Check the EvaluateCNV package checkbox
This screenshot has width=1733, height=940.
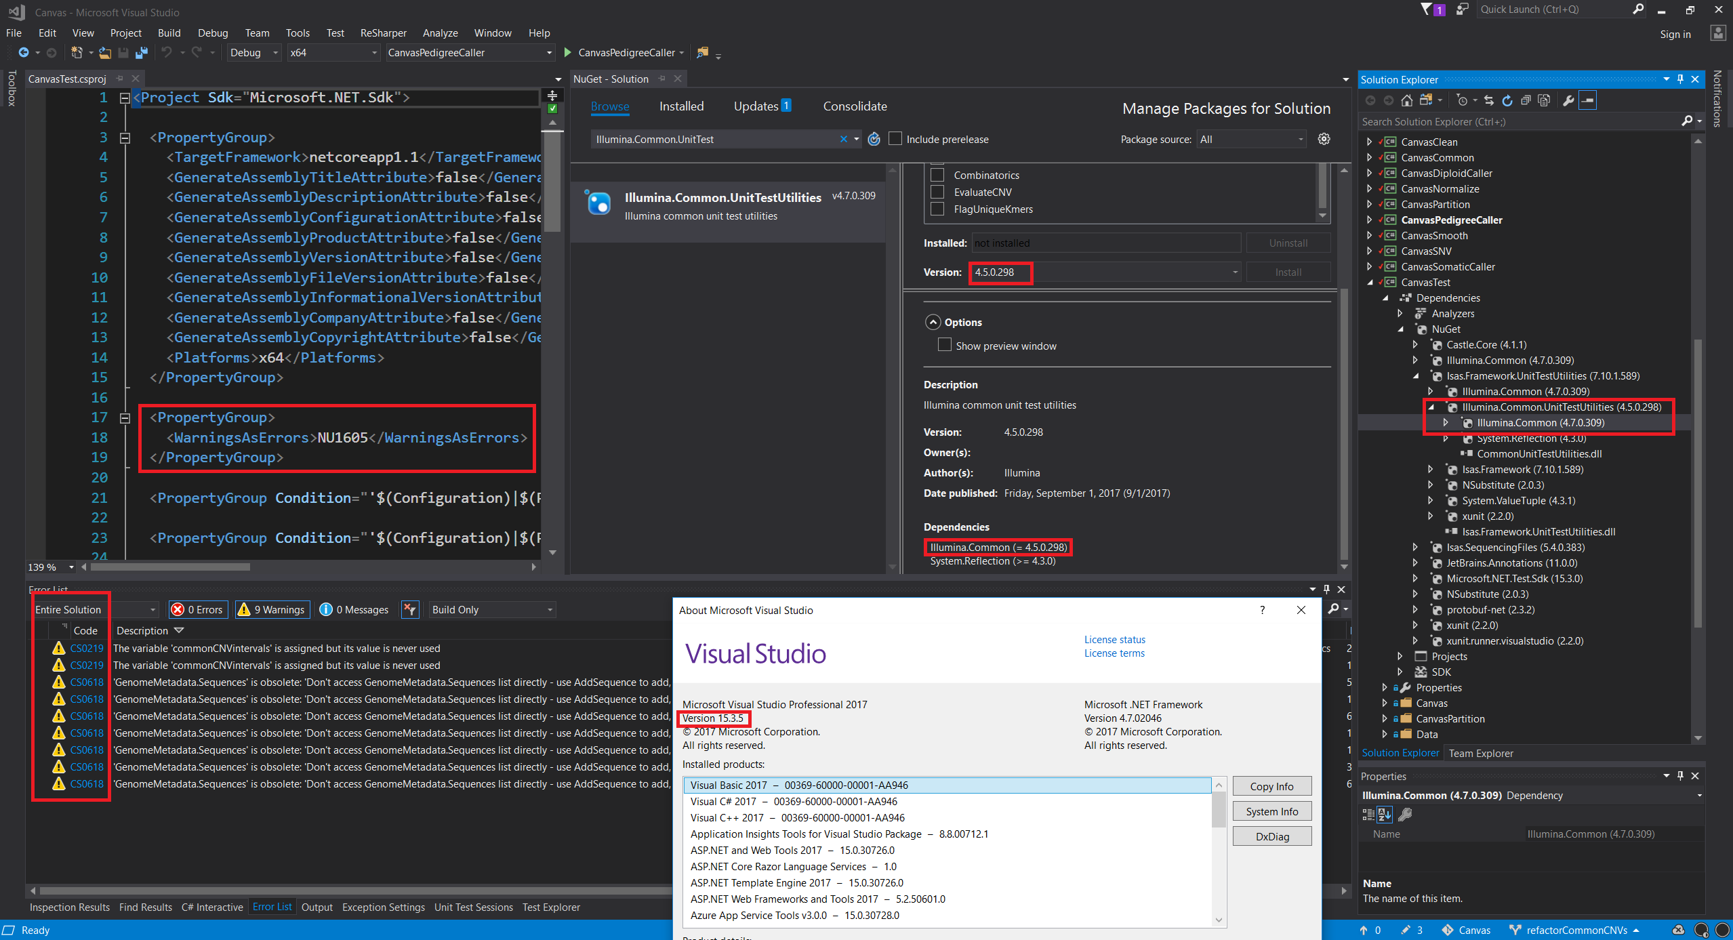938,192
